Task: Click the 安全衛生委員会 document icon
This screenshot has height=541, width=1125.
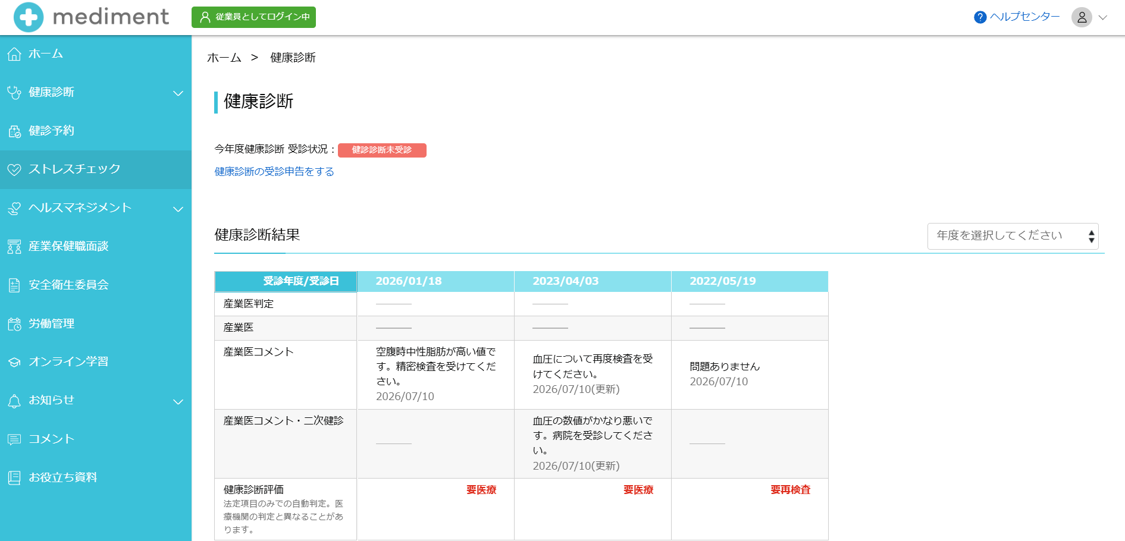Action: pos(14,285)
